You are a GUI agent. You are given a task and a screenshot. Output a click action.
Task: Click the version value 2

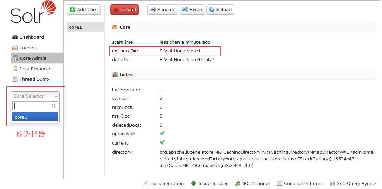tap(161, 98)
